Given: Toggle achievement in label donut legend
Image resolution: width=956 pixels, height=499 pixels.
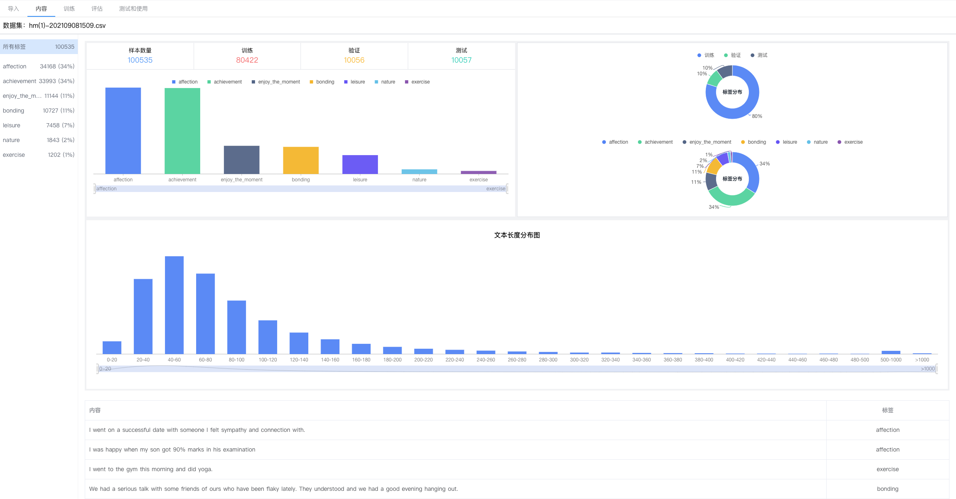Looking at the screenshot, I should (x=655, y=142).
